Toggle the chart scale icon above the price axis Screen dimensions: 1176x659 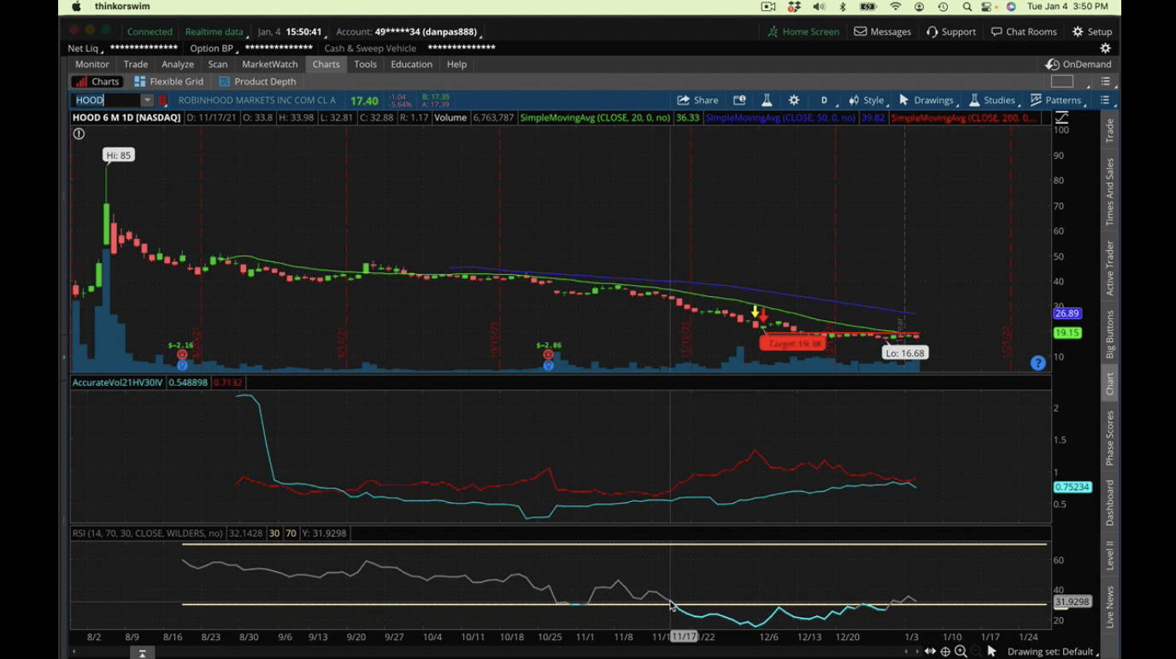pyautogui.click(x=1061, y=117)
